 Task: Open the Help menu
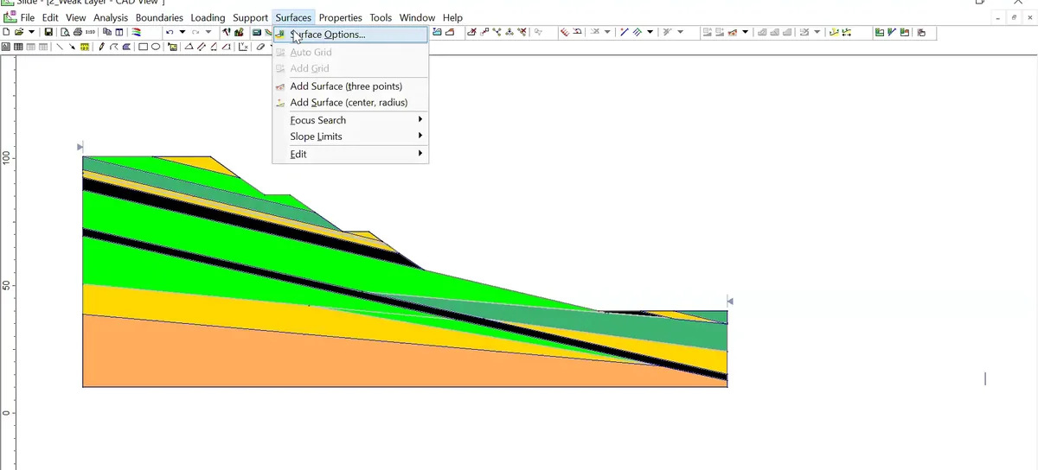click(x=452, y=17)
